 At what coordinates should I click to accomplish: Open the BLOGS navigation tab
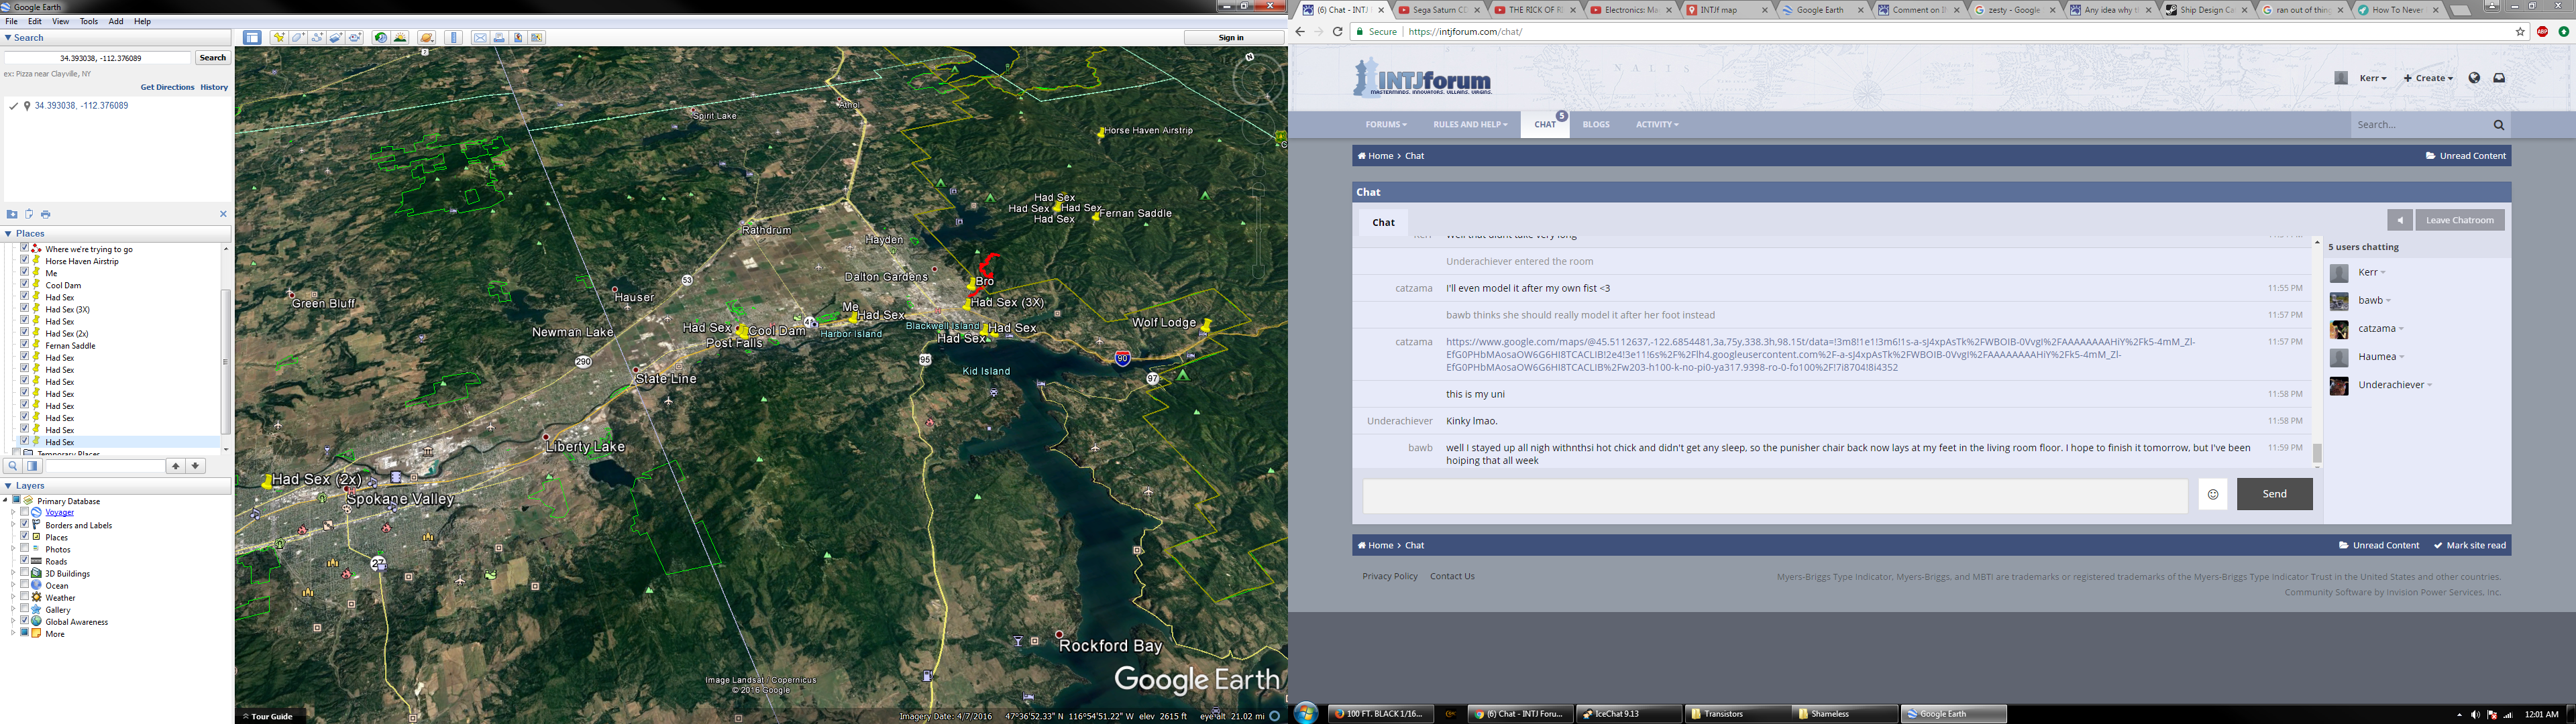[x=1596, y=124]
